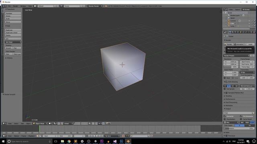Enable the Full Sample checkbox
This screenshot has height=144, width=257.
point(225,89)
